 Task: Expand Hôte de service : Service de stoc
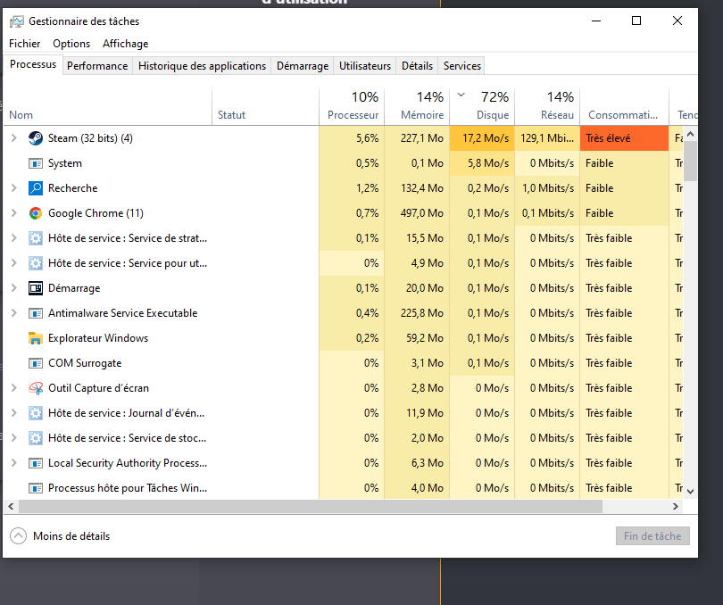(13, 437)
